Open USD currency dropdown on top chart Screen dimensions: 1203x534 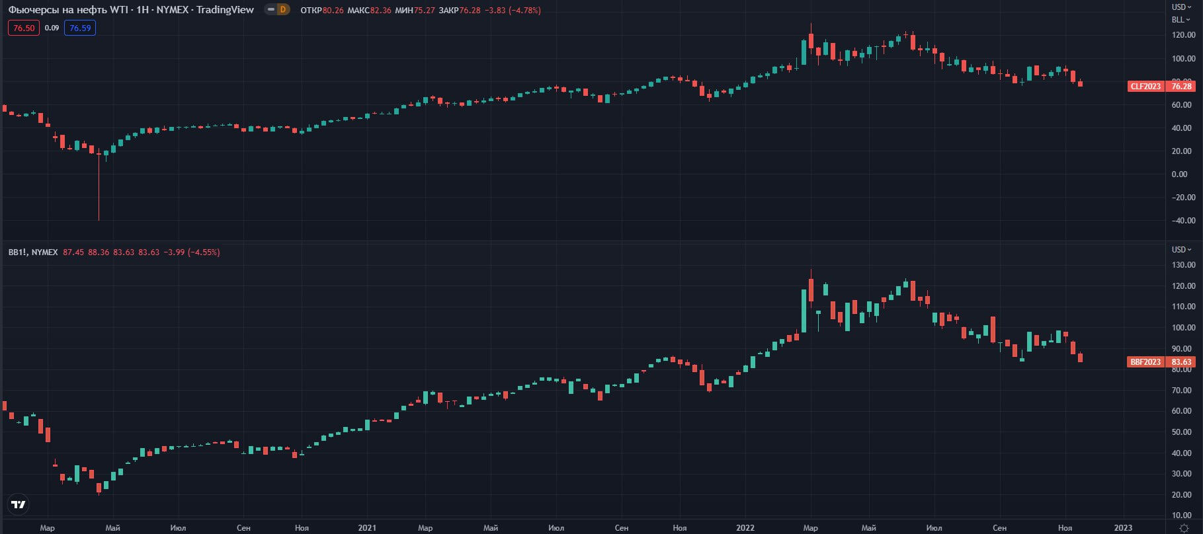pos(1181,7)
